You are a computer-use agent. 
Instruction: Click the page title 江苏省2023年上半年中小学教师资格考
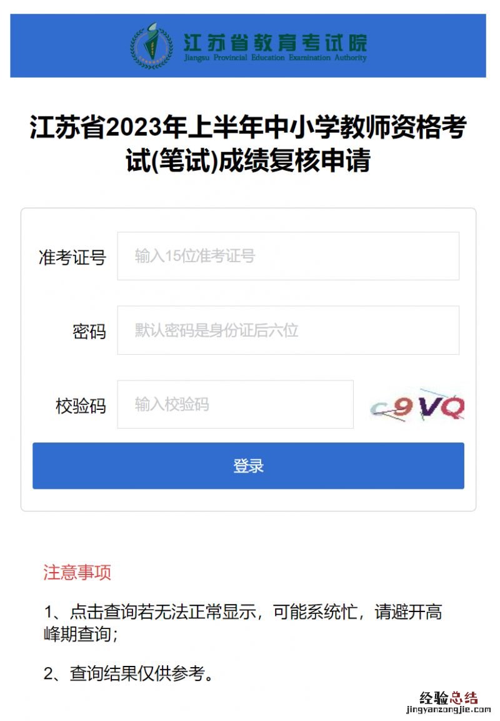248,127
